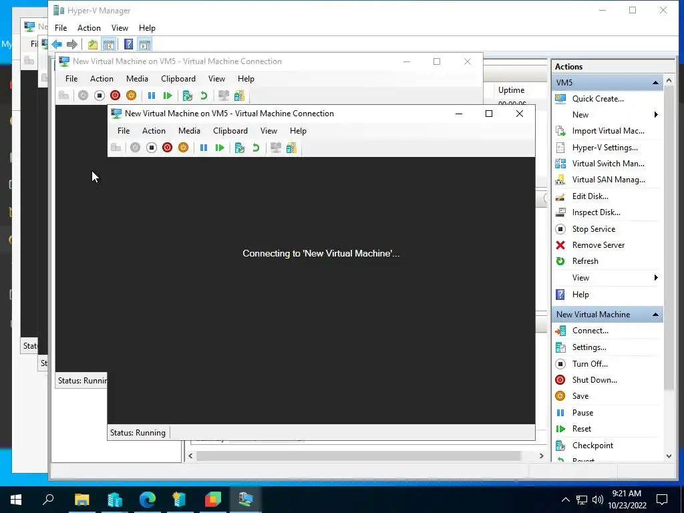
Task: Open Clipboard menu in back VM Connection window
Action: click(178, 79)
